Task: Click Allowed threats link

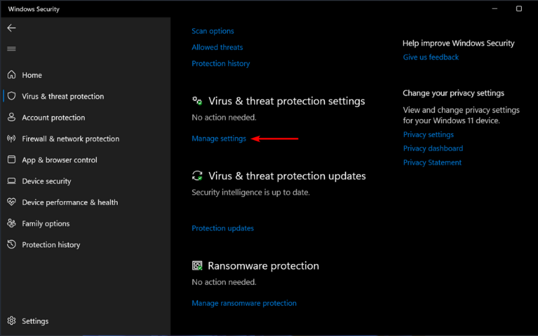Action: point(217,47)
